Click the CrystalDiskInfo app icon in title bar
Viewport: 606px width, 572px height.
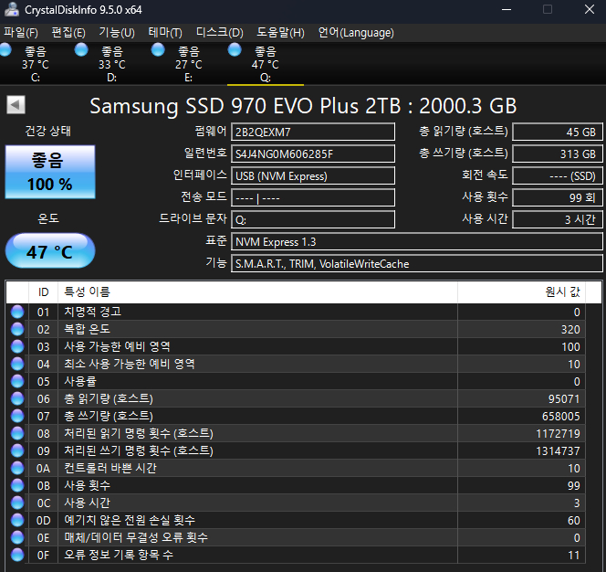[12, 9]
